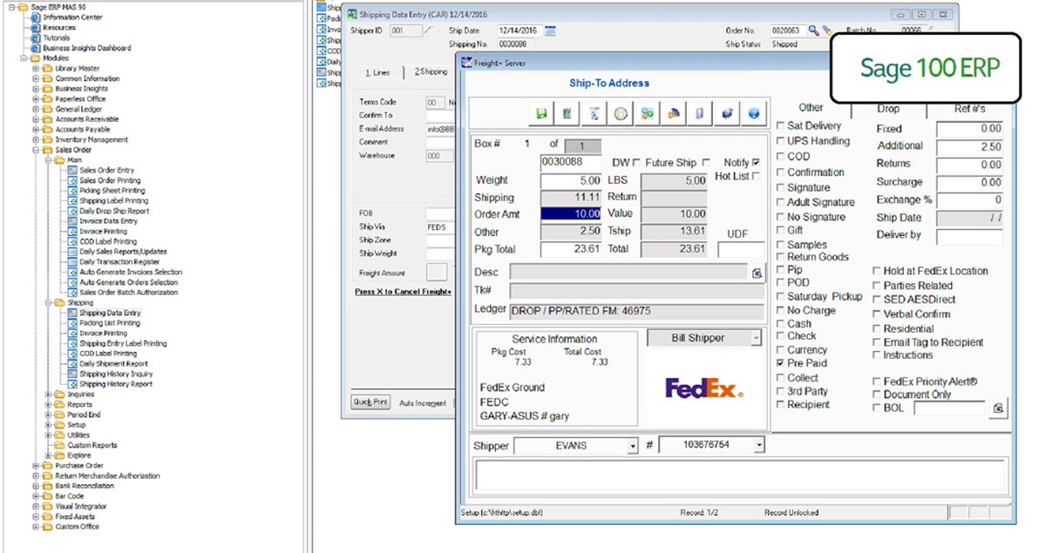The image size is (1046, 553).
Task: Enable the Sat Delivery checkbox
Action: (x=780, y=126)
